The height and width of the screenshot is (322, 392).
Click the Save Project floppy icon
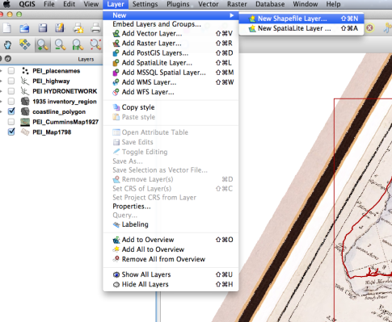42,28
